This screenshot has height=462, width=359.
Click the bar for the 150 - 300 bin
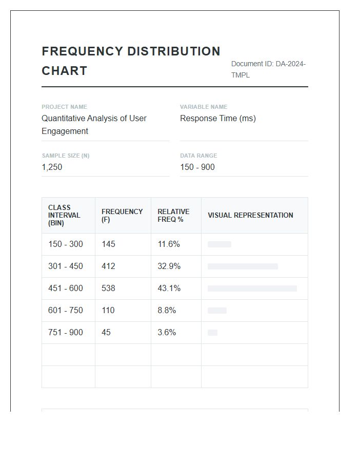click(x=220, y=244)
